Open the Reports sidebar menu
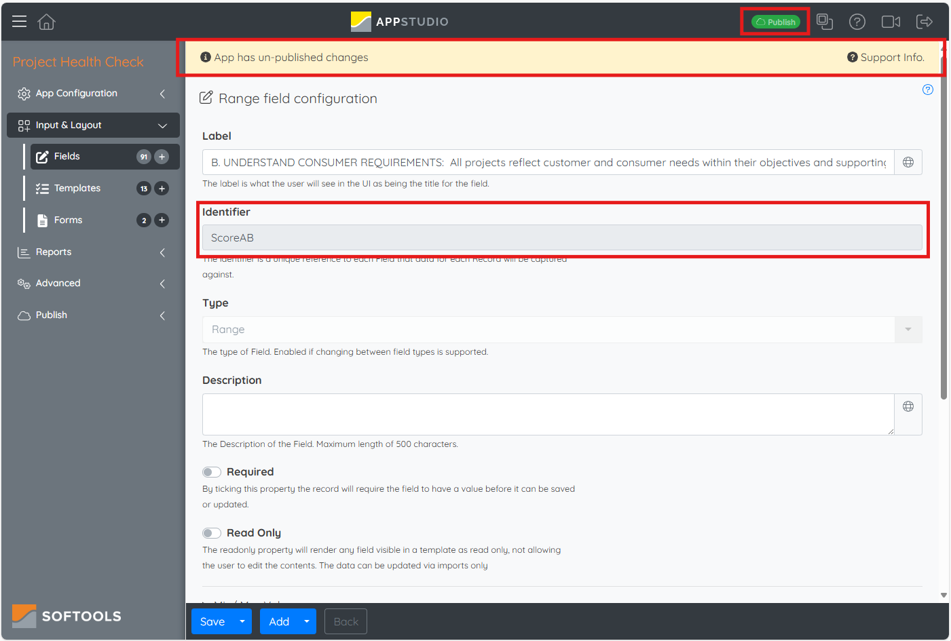The height and width of the screenshot is (641, 951). coord(54,252)
